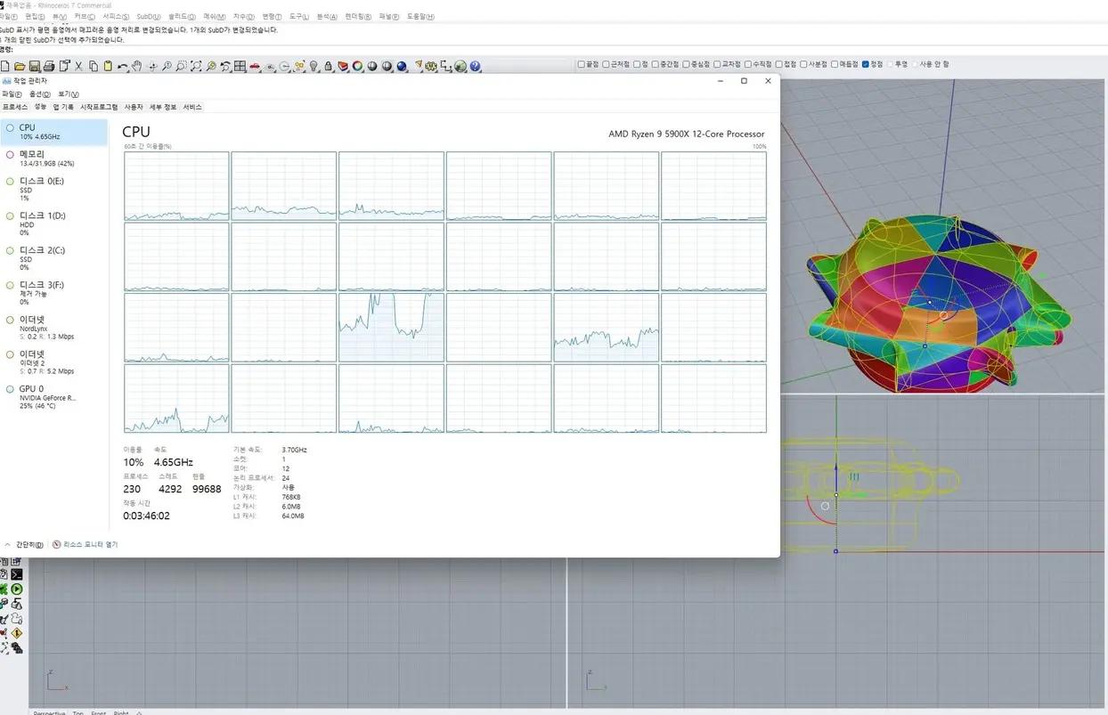Screen dimensions: 1108x715
Task: Click the Undo icon in Rhino toolbar
Action: [x=122, y=66]
